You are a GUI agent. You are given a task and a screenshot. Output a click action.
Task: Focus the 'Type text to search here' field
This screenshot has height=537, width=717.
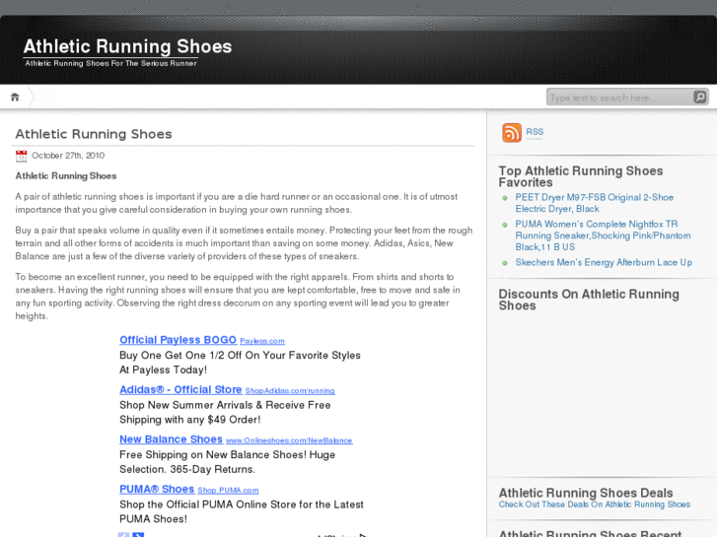[619, 98]
